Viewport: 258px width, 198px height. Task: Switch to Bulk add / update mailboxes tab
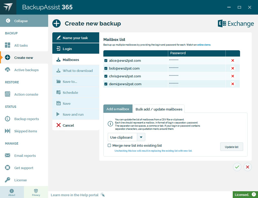coord(159,109)
